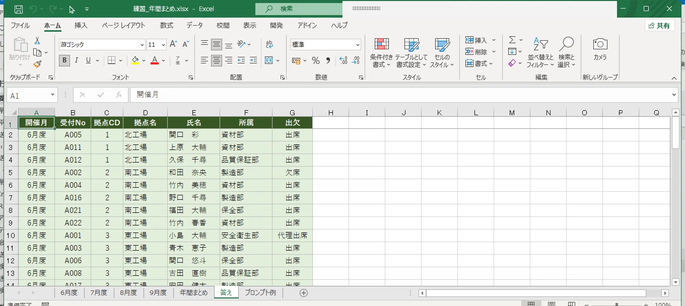Open Sort and Filter (並べ替えとフィルター)

540,53
